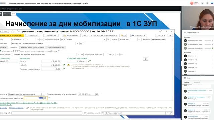
Task: Click into the Комментарий input field
Action: pyautogui.click(x=47, y=113)
